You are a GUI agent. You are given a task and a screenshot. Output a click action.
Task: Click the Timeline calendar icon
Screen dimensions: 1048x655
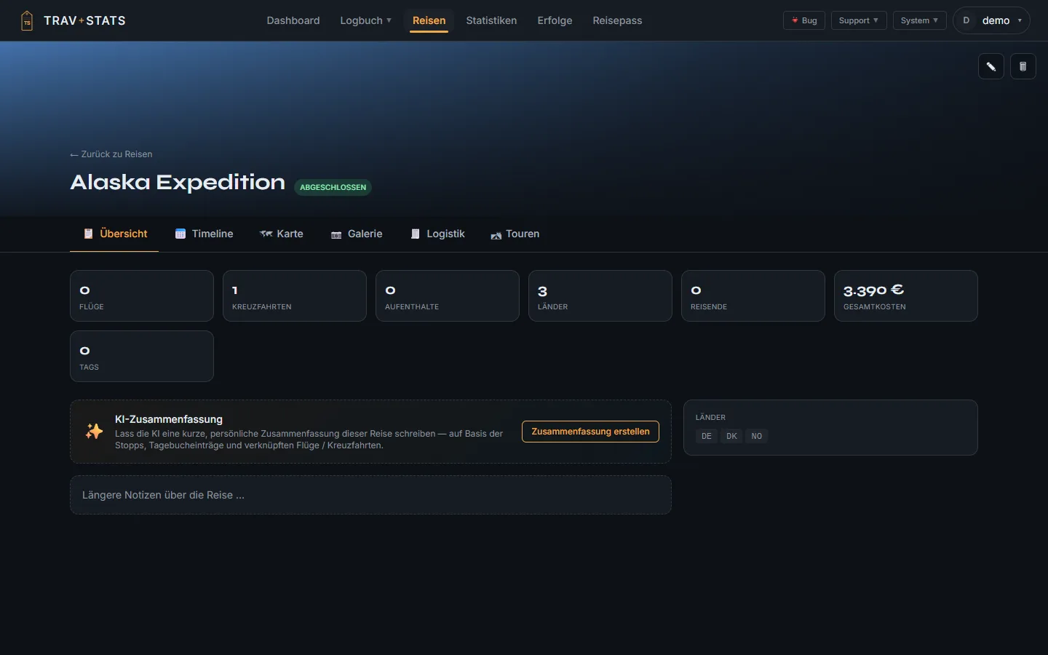pyautogui.click(x=180, y=234)
